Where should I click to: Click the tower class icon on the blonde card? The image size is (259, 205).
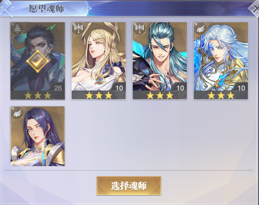[78, 28]
